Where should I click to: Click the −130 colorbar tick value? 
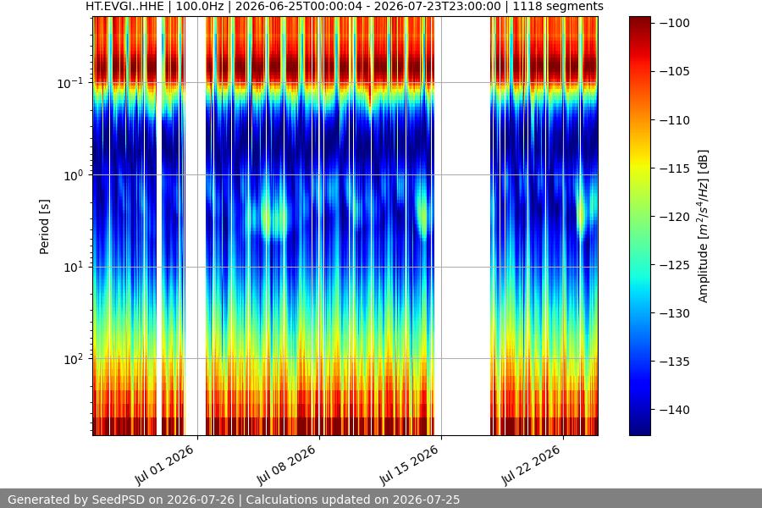675,313
